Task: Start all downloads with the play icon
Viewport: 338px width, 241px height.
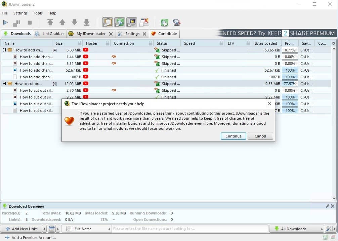Action: [x=5, y=23]
